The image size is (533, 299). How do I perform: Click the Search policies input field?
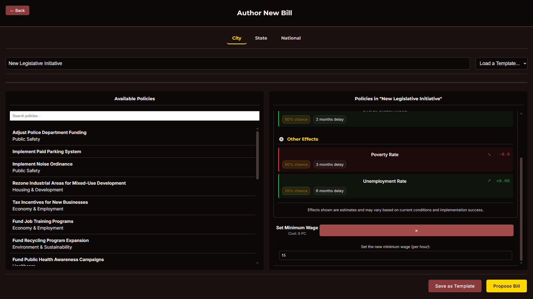click(x=134, y=116)
